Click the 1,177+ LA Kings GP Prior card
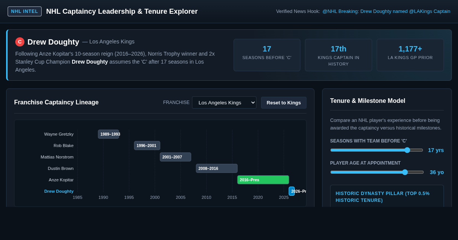 pyautogui.click(x=410, y=55)
